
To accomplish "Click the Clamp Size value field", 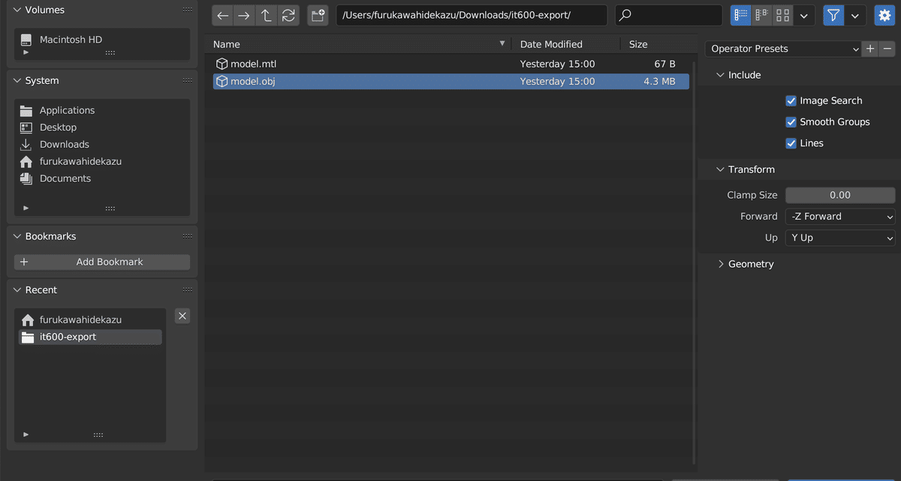I will pos(840,195).
